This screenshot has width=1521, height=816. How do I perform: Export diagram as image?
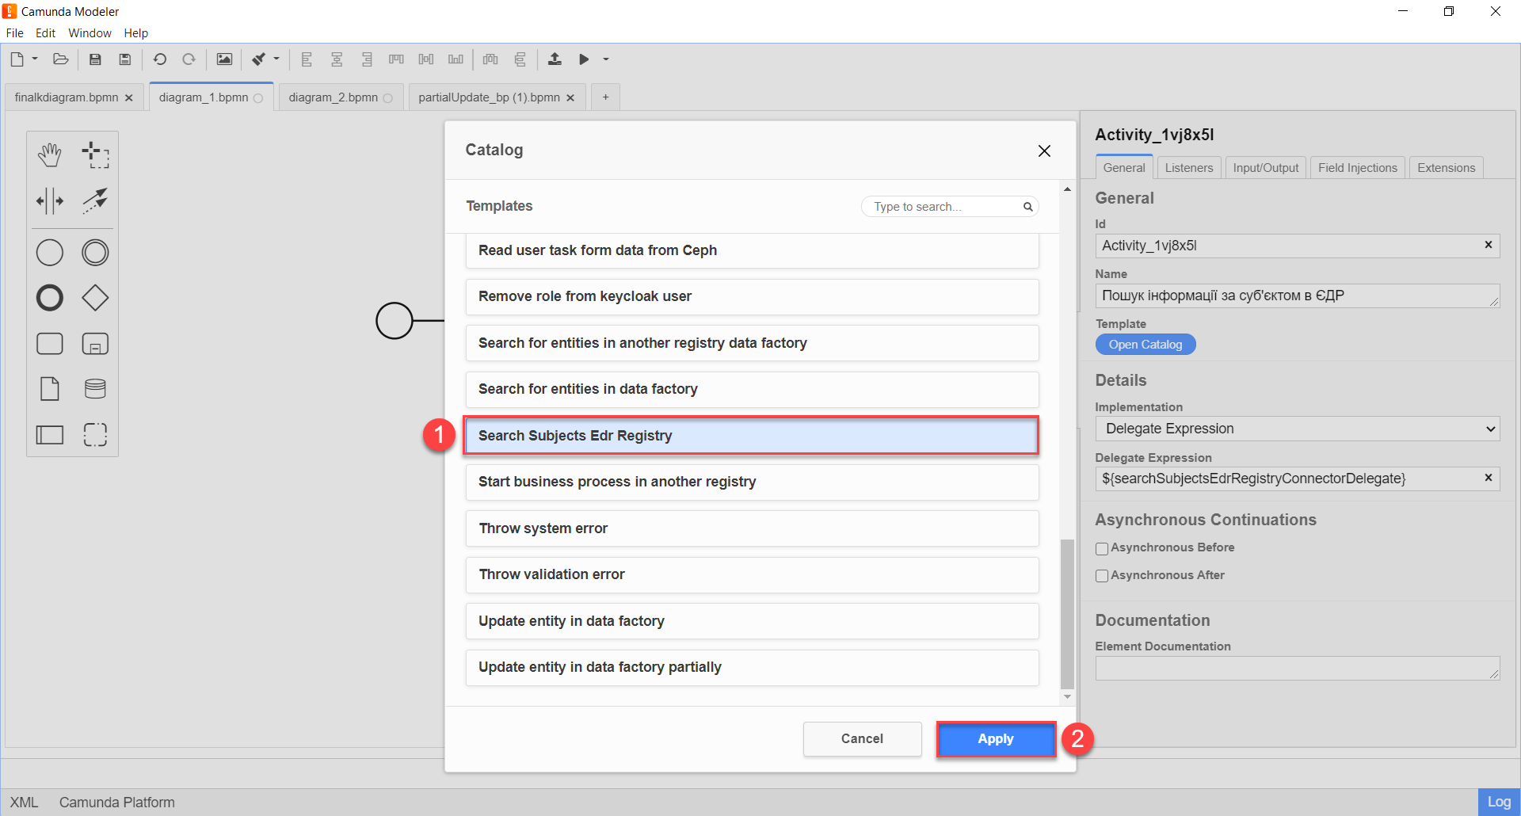point(224,59)
